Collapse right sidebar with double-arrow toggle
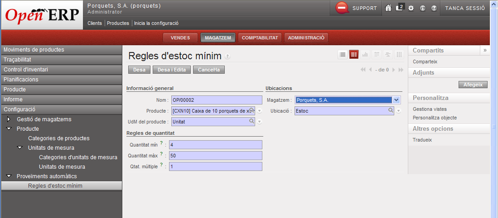Viewport: 498px width, 218px height. [x=485, y=50]
